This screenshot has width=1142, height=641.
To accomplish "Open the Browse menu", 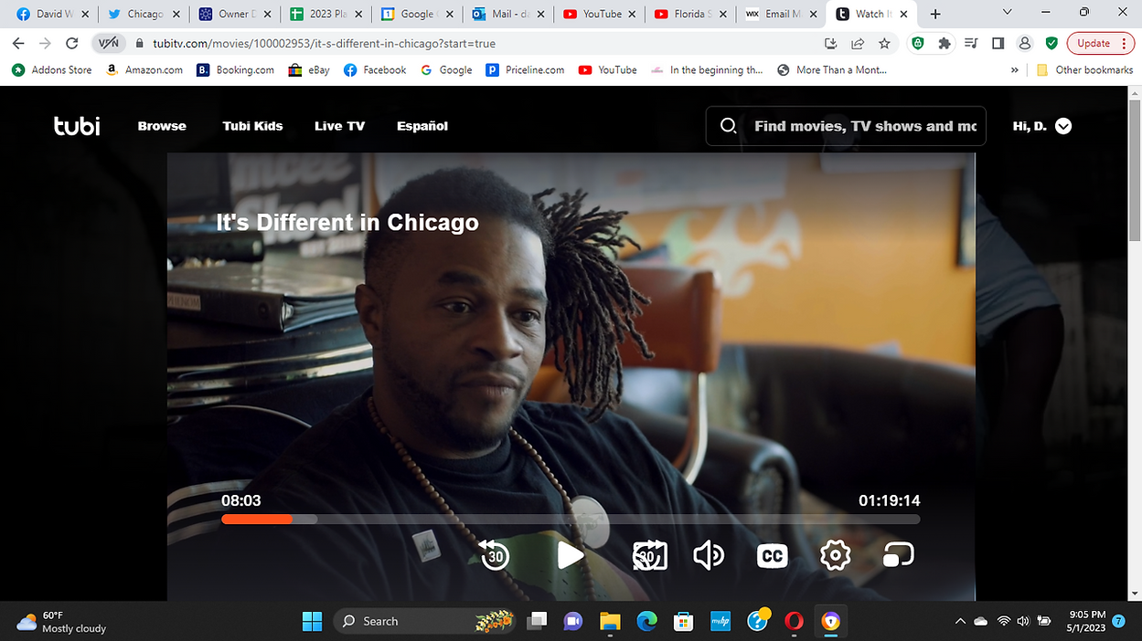I will [x=162, y=126].
